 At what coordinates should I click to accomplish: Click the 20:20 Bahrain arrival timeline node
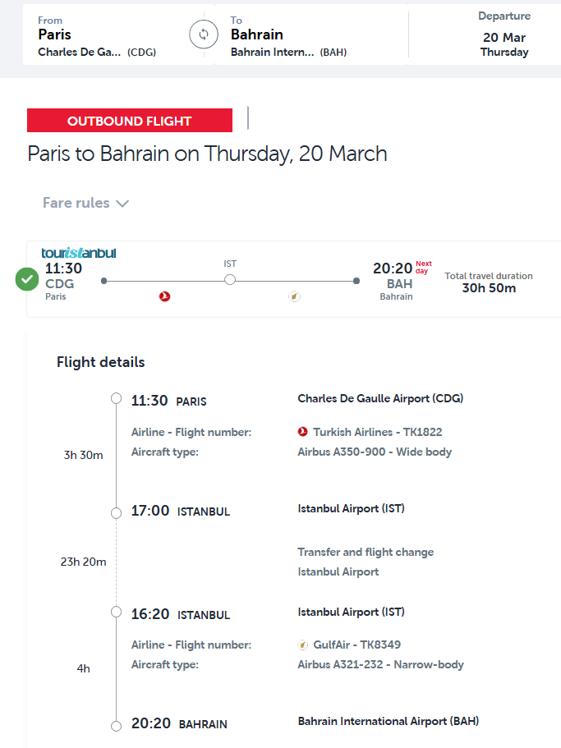pyautogui.click(x=116, y=725)
